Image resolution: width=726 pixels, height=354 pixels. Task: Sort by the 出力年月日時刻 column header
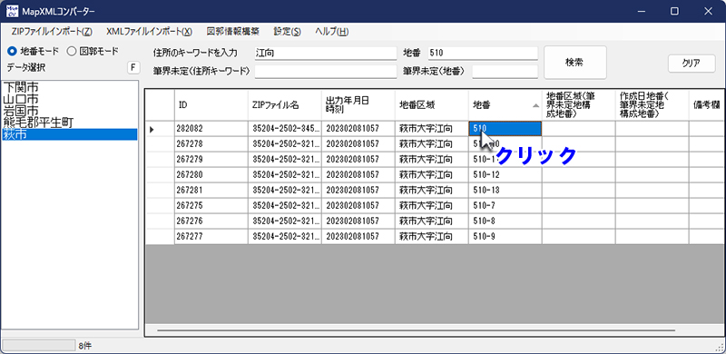358,105
